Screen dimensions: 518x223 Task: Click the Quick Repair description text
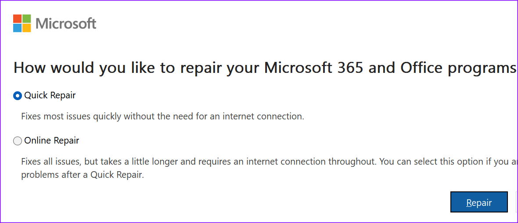click(162, 117)
